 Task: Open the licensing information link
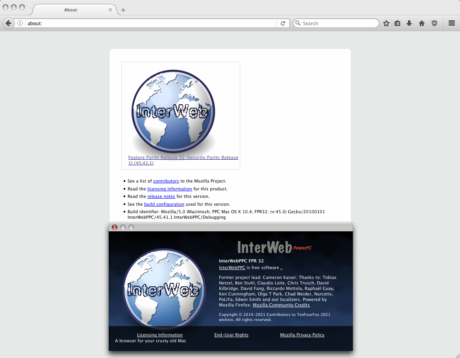pos(170,189)
